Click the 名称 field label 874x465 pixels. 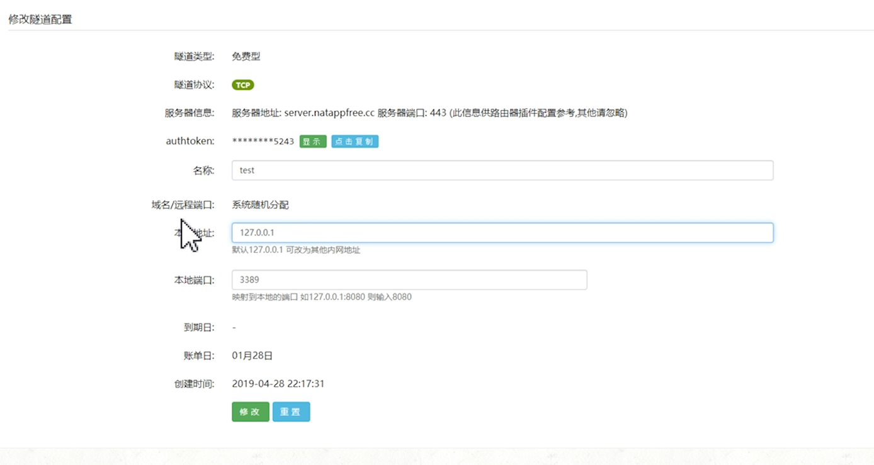203,171
